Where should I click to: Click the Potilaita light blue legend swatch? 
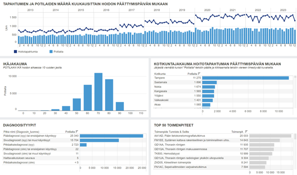(51, 51)
